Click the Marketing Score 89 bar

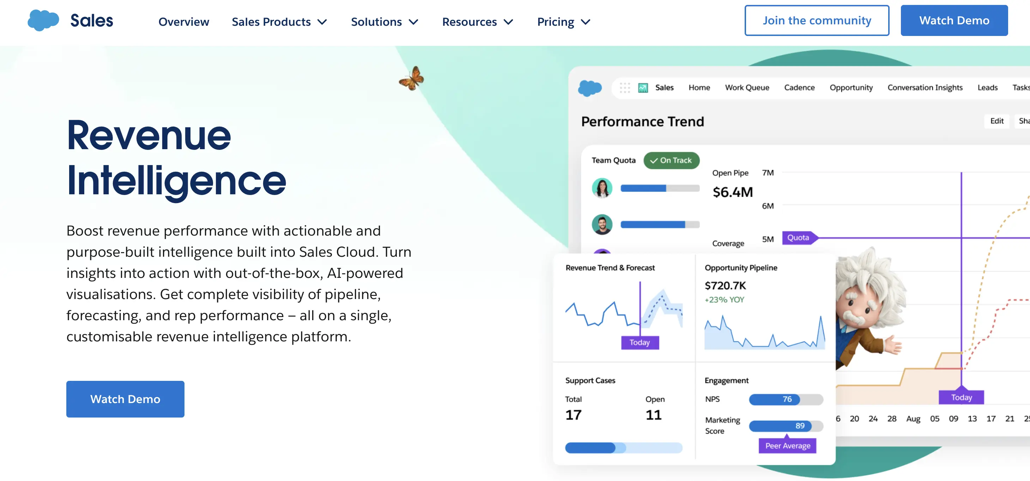pyautogui.click(x=786, y=426)
